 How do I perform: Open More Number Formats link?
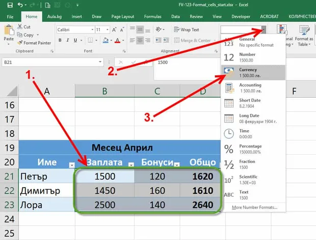point(254,207)
